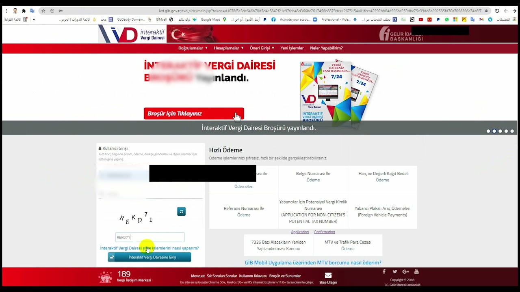Open the red YouTube bookmark icon
The image size is (520, 292).
tap(420, 19)
